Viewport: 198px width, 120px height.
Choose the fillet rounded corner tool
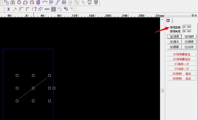(21, 9)
